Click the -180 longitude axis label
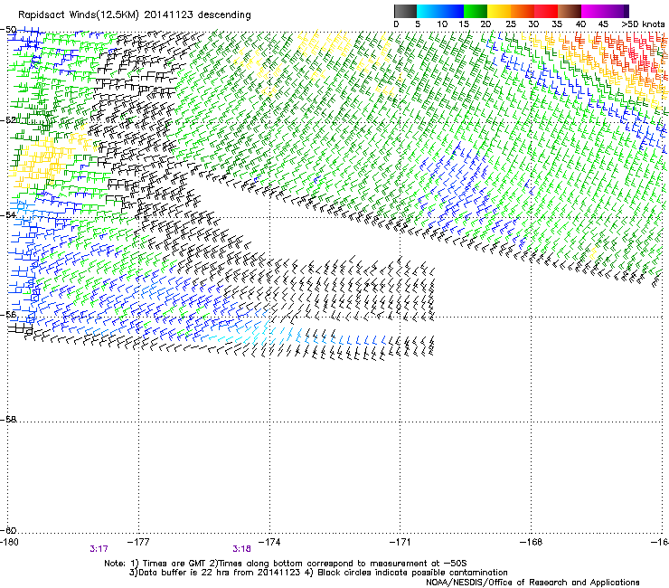The image size is (669, 588). click(9, 542)
